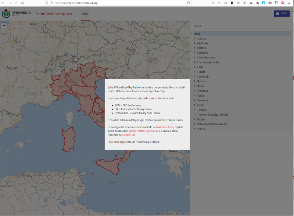Collapse the Italia tree node

click(x=191, y=33)
